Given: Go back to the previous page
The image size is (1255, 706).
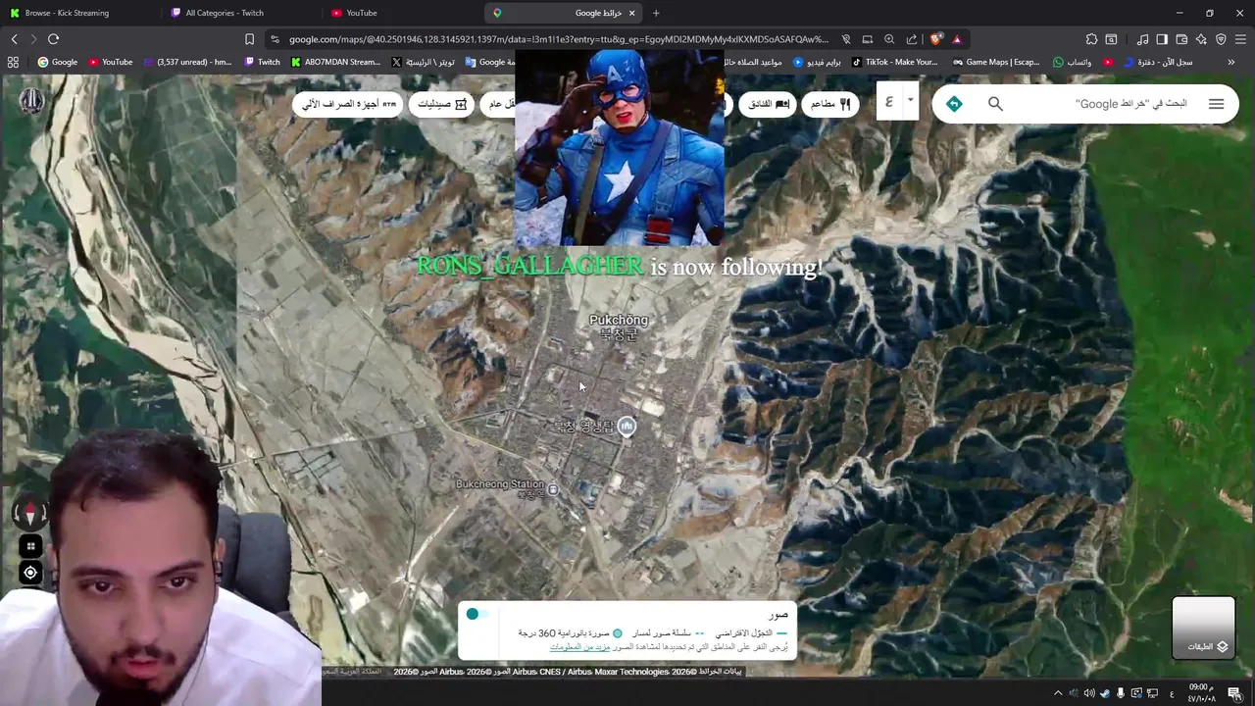Looking at the screenshot, I should (14, 39).
